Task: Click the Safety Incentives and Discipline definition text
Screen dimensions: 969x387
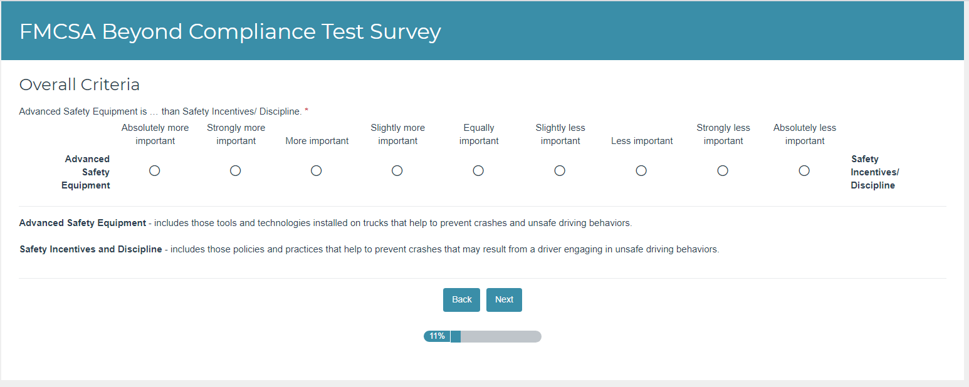Action: [x=369, y=249]
